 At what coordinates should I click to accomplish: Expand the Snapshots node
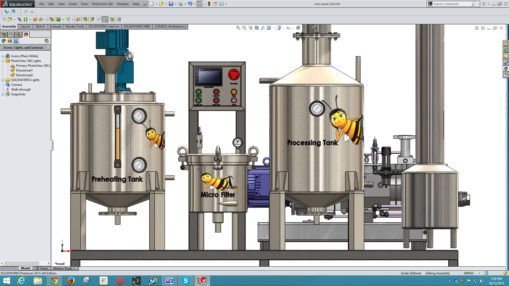coord(3,94)
